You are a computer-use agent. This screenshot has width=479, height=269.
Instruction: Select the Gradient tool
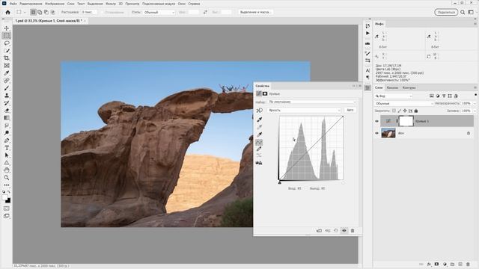(7, 118)
